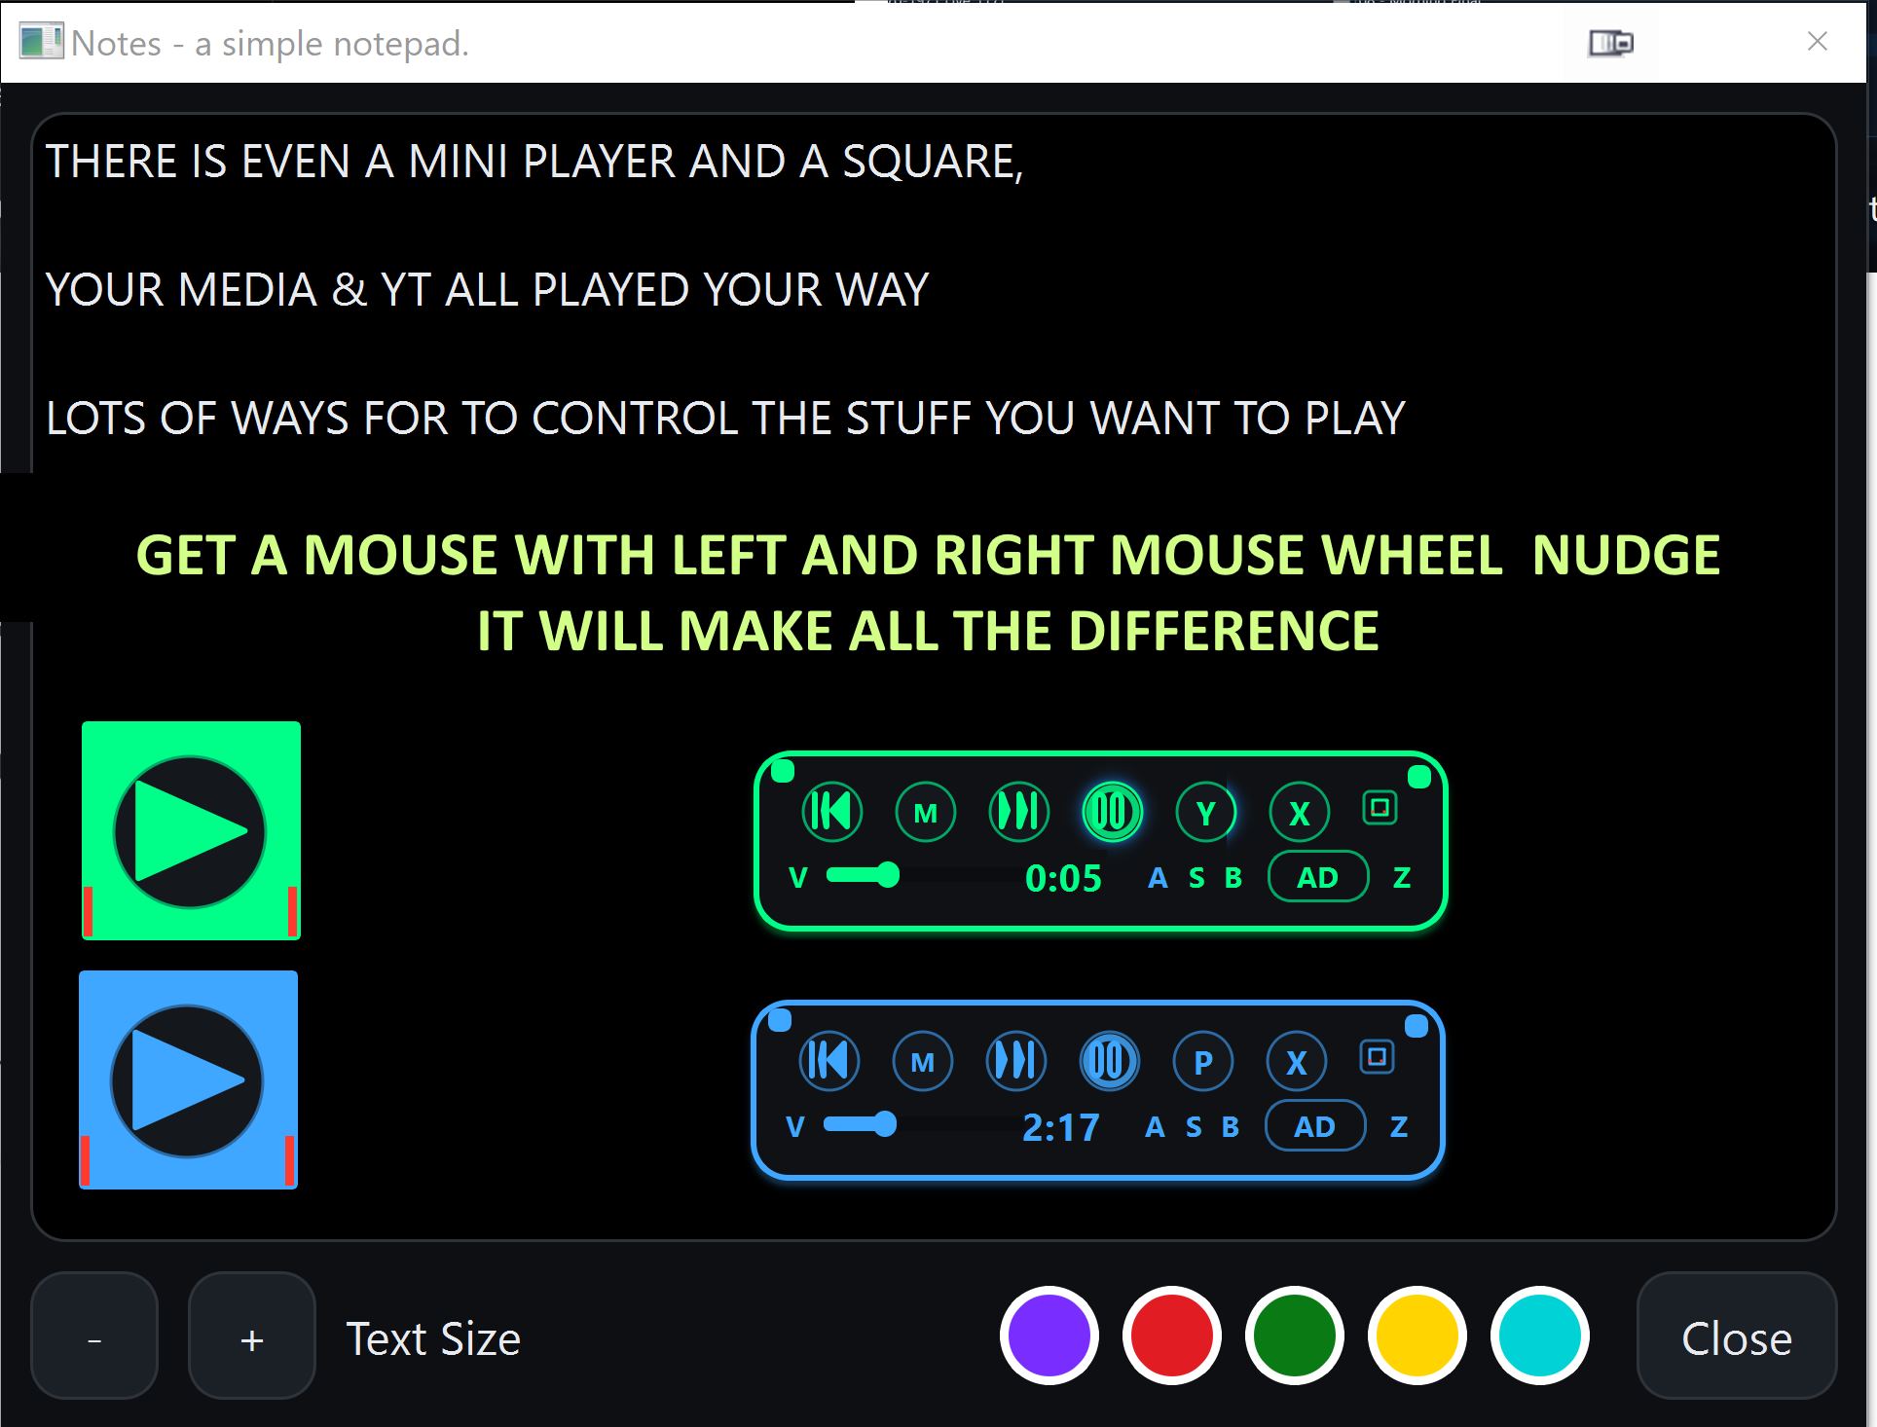
Task: Toggle the AD button in green player
Action: [x=1317, y=877]
